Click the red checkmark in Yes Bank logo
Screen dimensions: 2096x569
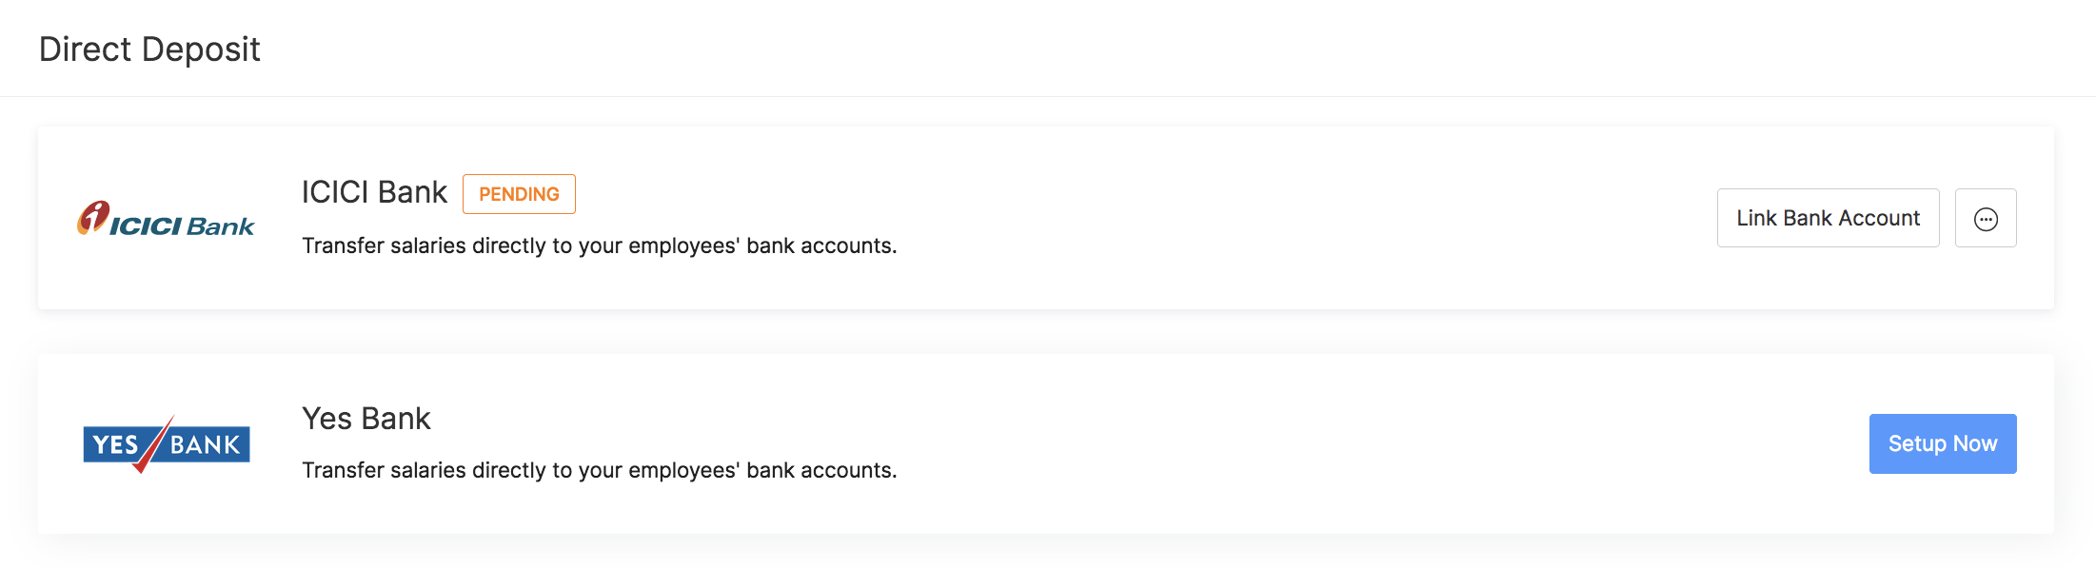click(x=152, y=445)
